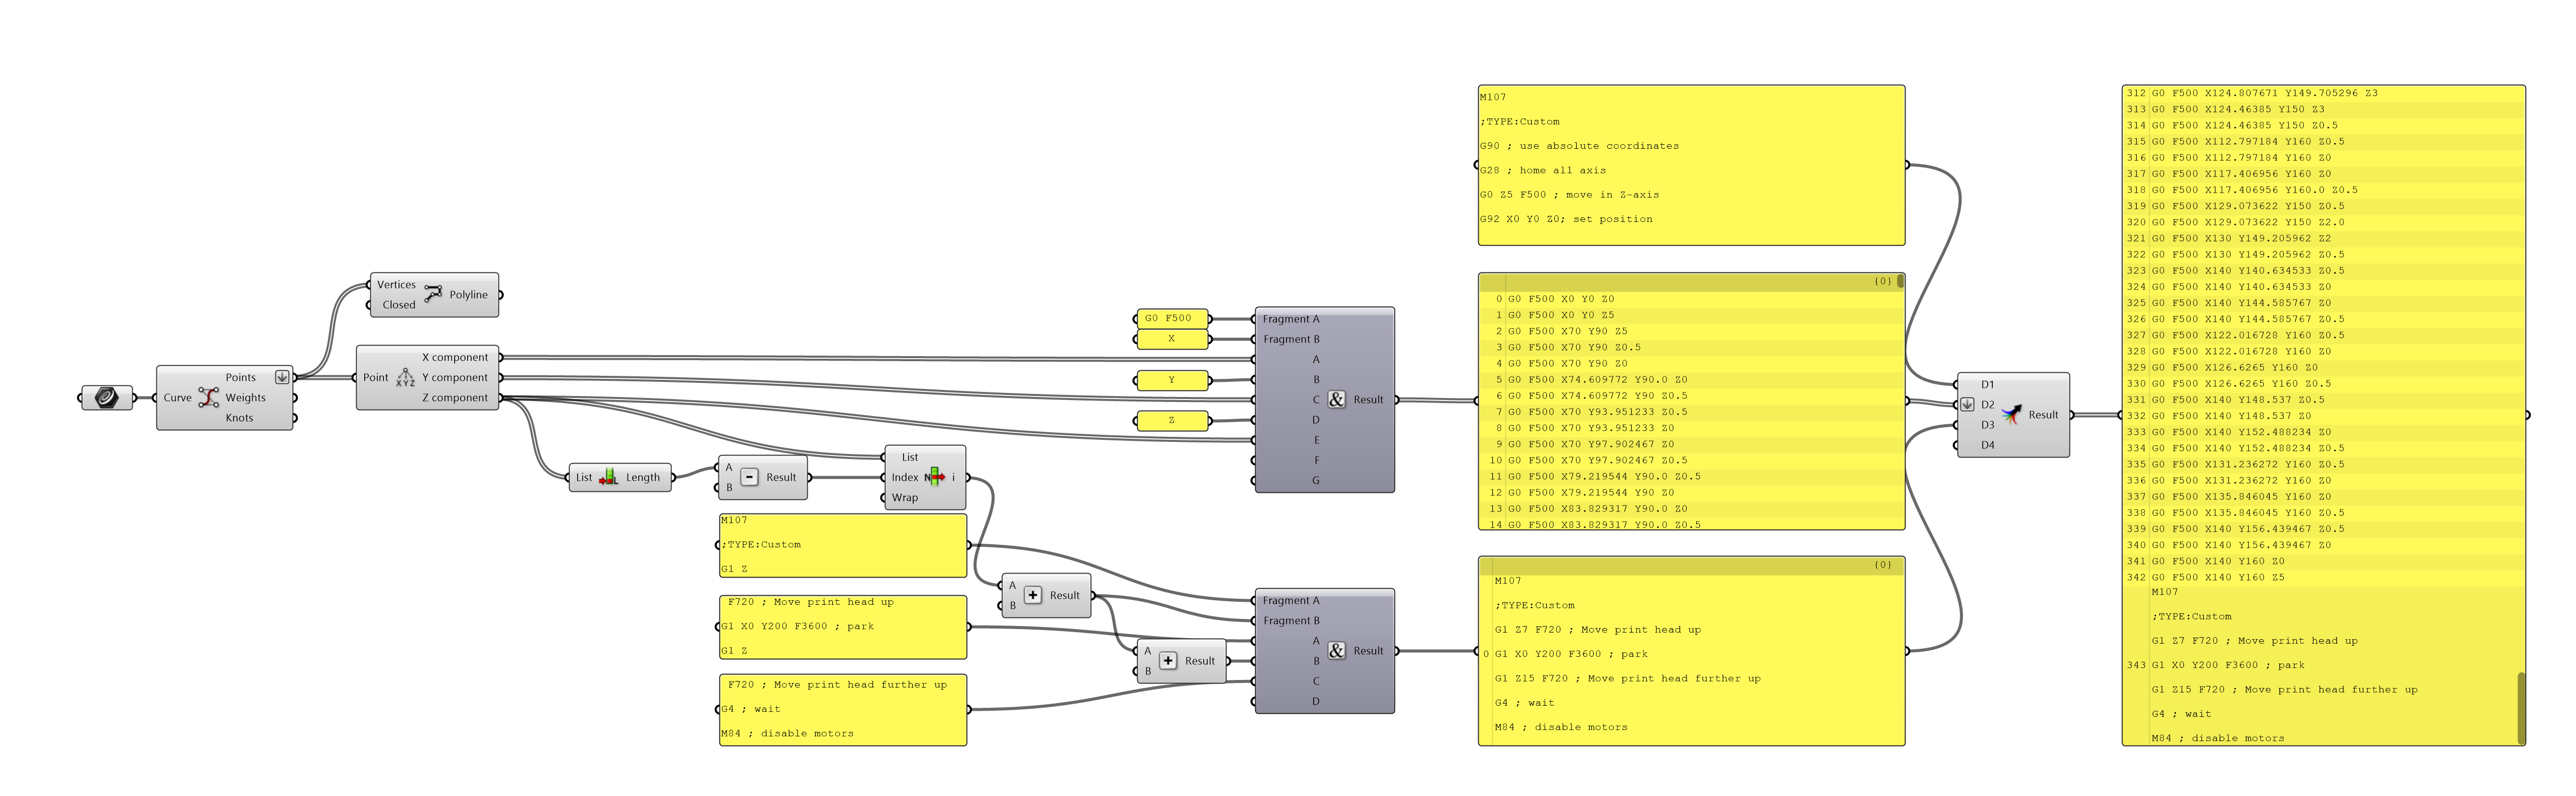Screen dimensions: 2576x796
Task: Select the small 'X' text panel
Action: pos(1172,339)
